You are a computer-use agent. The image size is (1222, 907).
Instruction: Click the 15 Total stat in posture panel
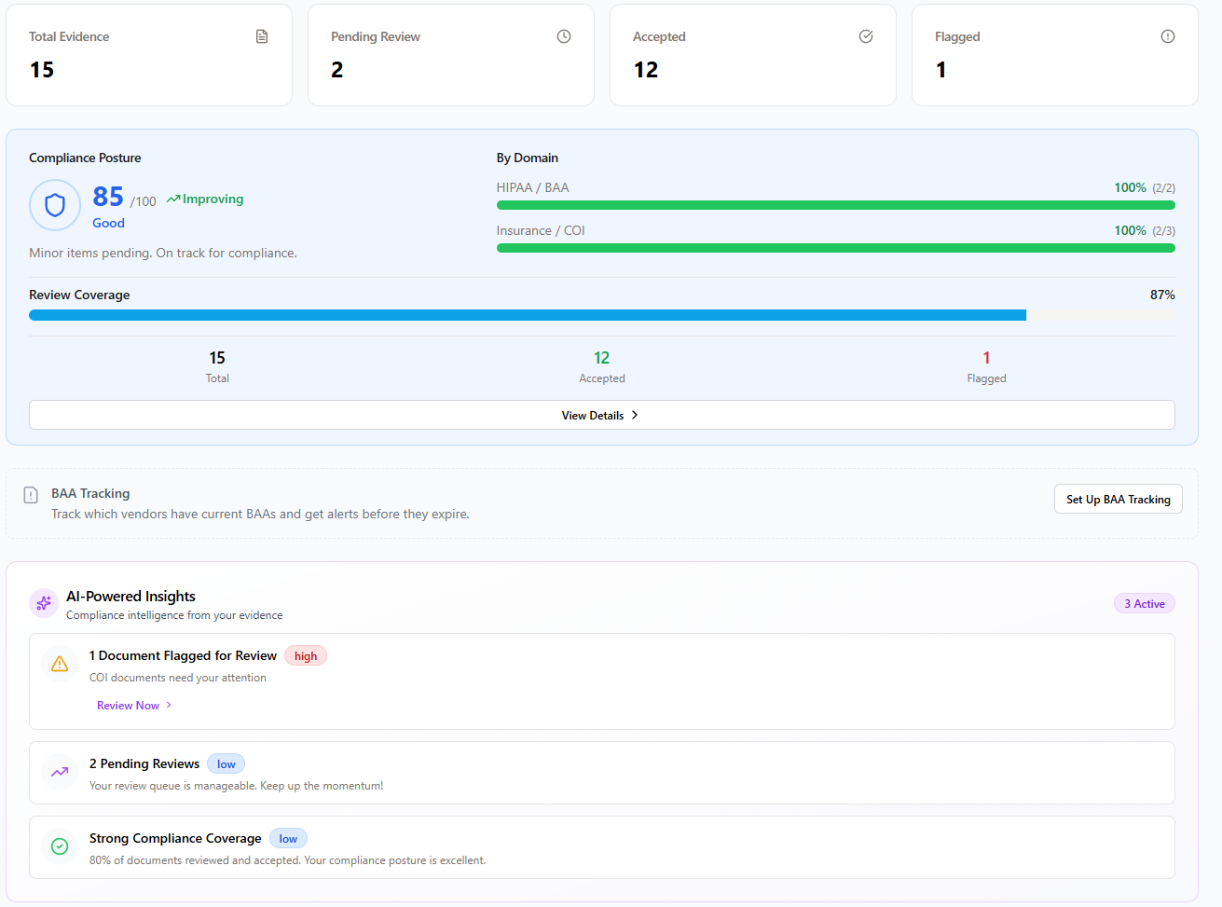pos(217,366)
